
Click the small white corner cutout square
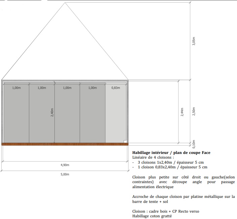coord(125,142)
